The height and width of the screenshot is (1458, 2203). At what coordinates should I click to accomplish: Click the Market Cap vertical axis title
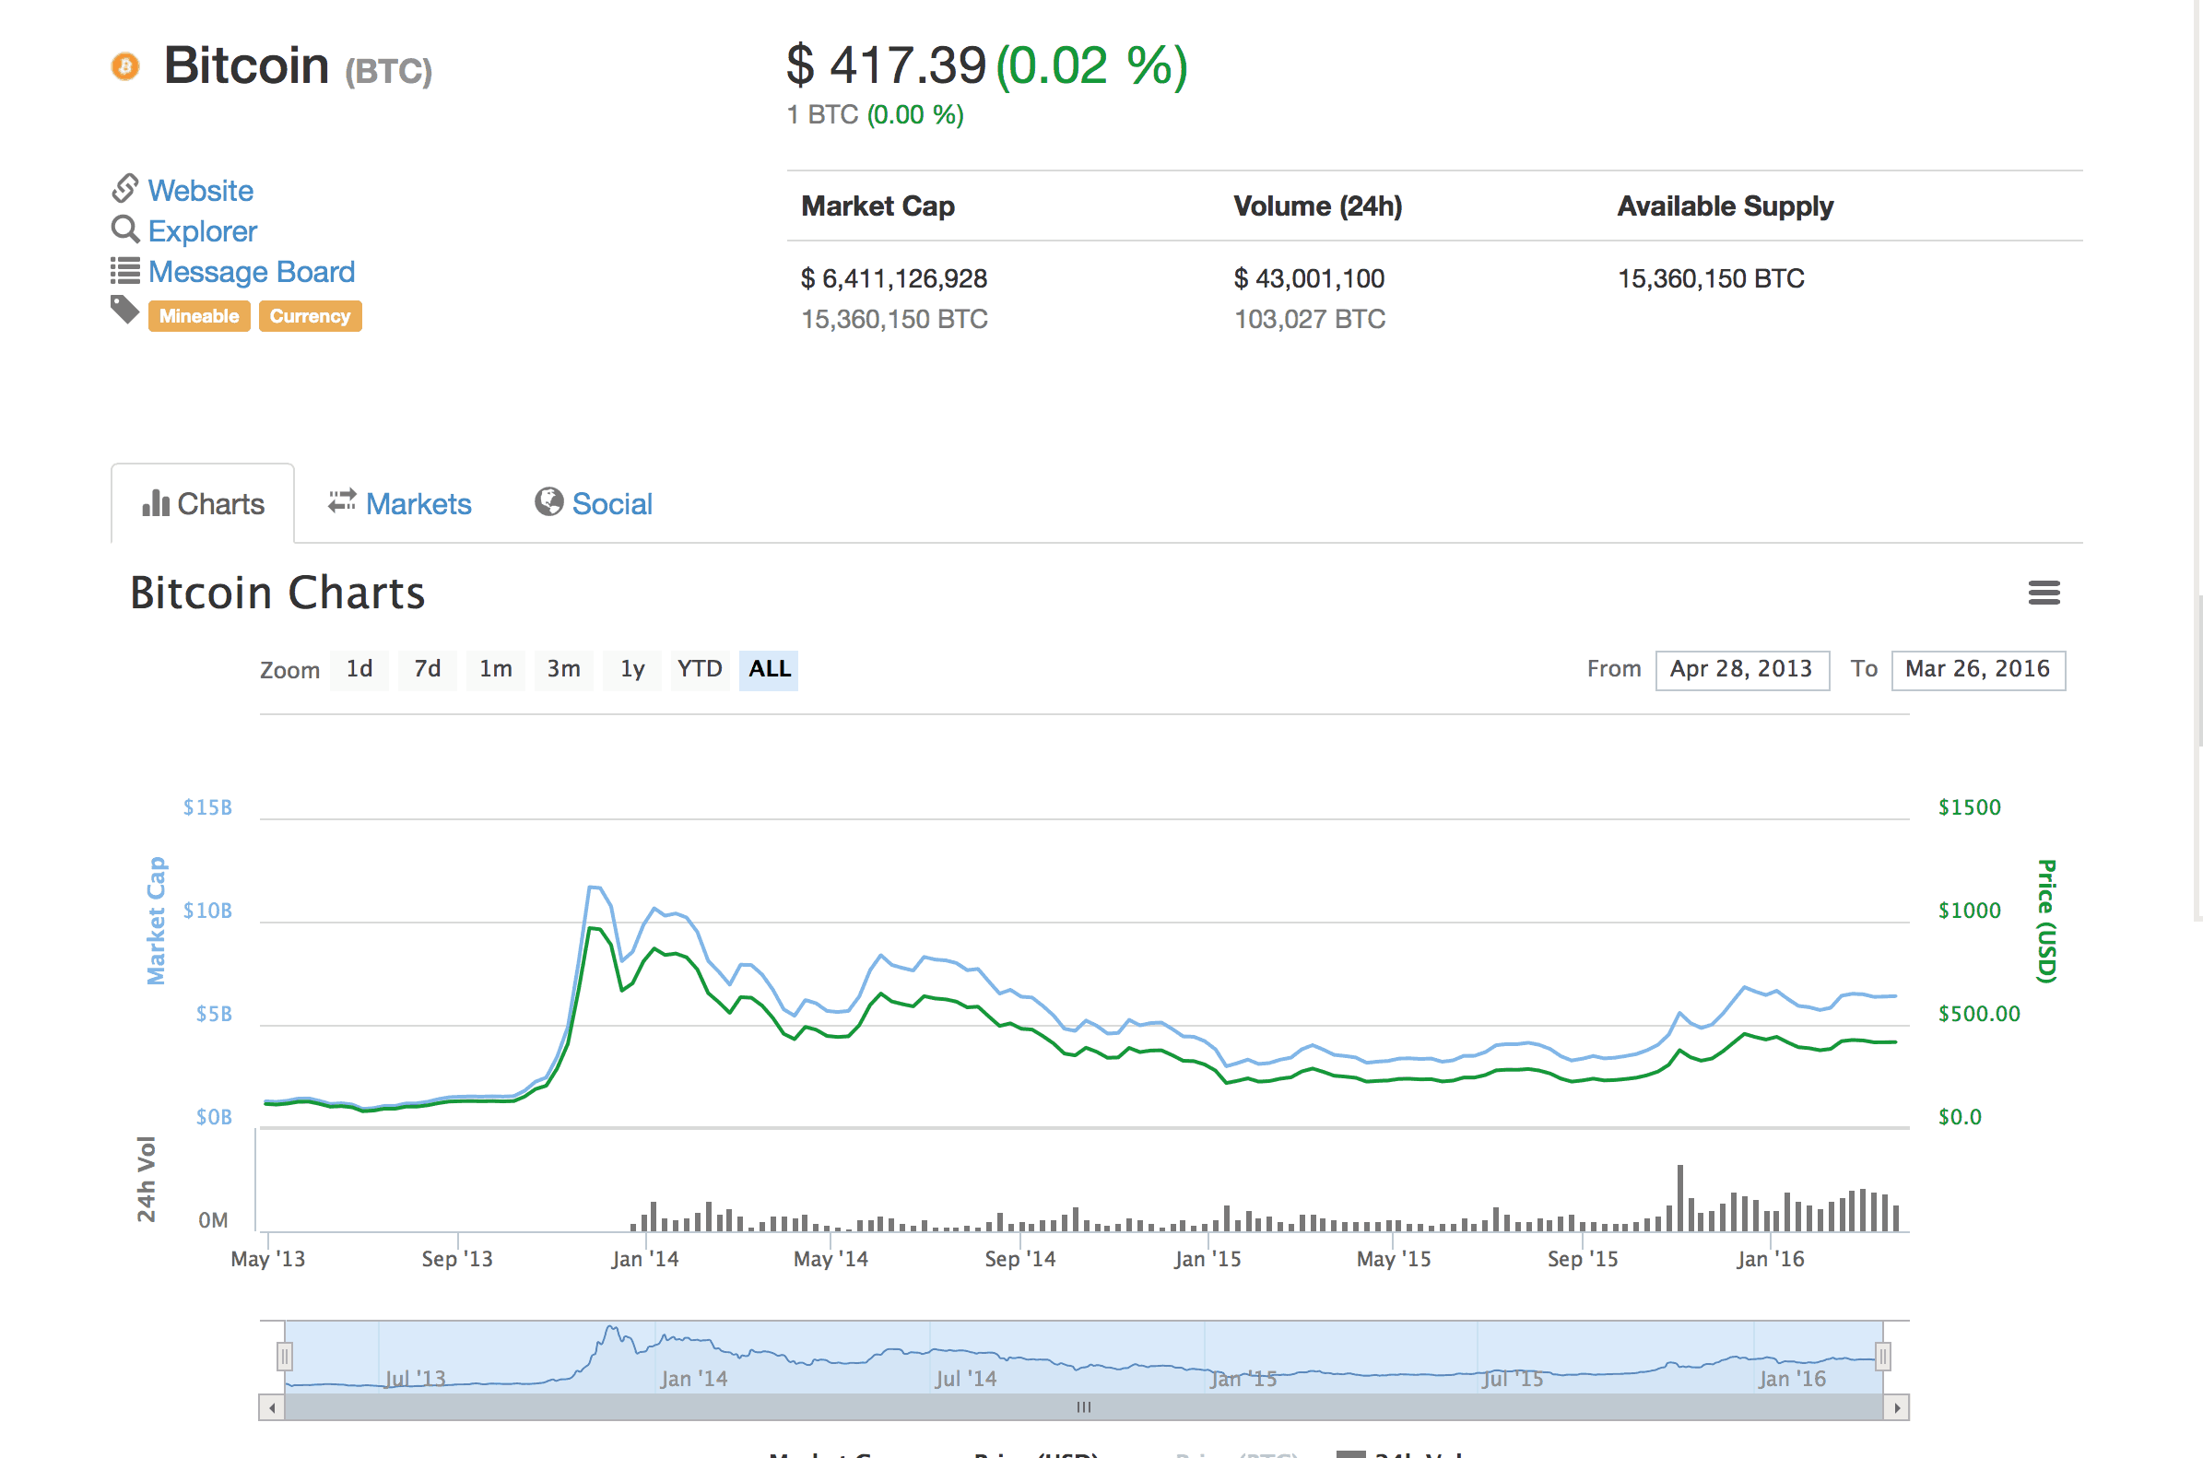coord(155,921)
